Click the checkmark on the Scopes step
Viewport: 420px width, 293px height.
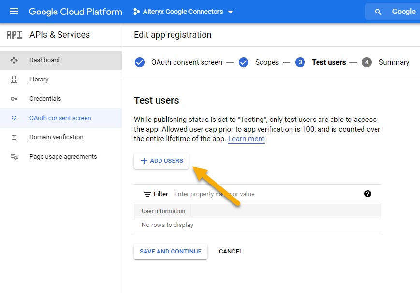tap(244, 62)
